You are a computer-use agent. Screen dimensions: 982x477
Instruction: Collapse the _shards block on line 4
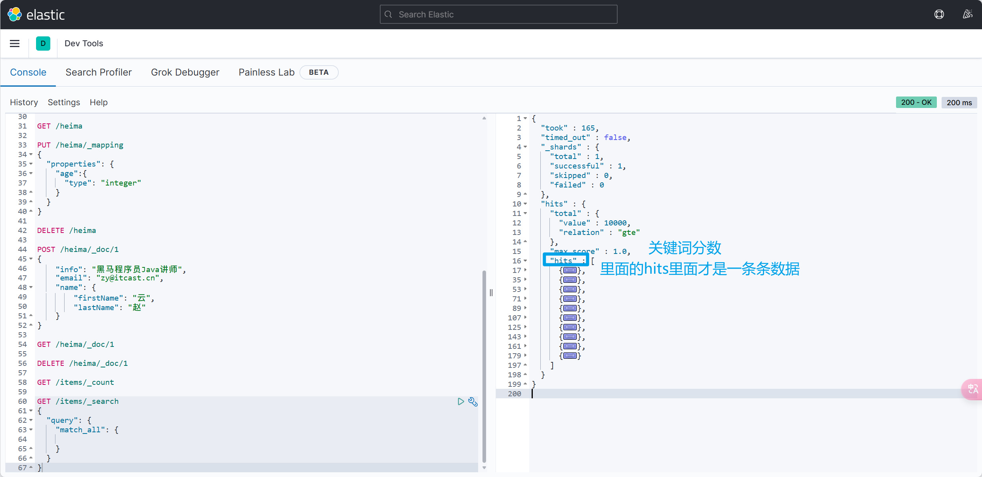[x=526, y=147]
